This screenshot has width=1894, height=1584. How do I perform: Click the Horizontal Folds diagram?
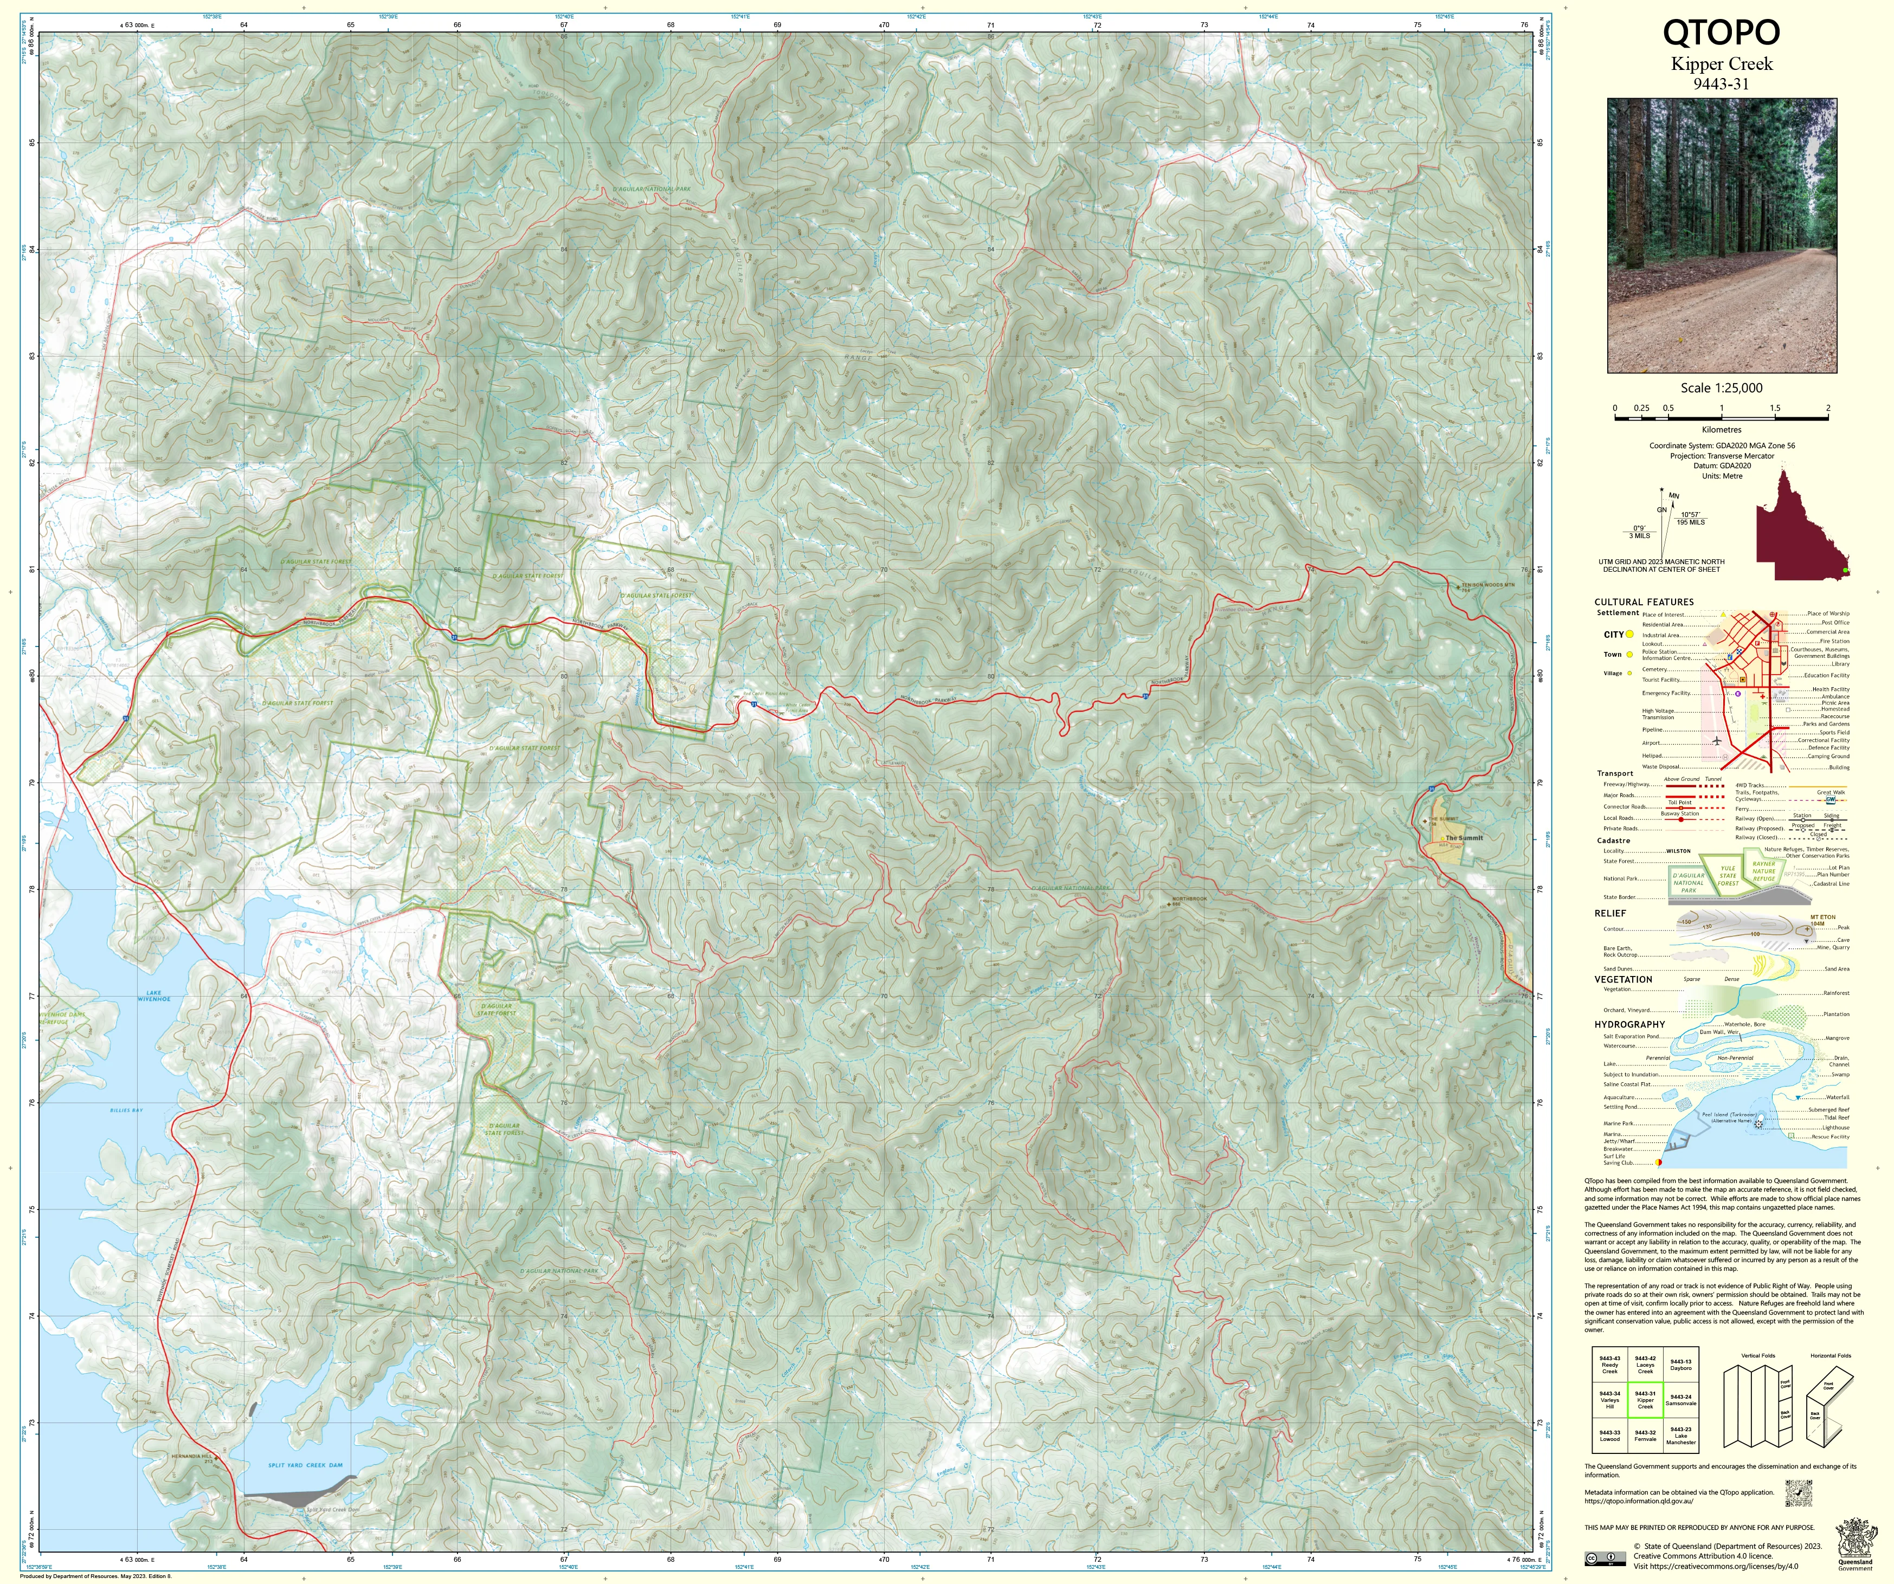tap(1829, 1407)
